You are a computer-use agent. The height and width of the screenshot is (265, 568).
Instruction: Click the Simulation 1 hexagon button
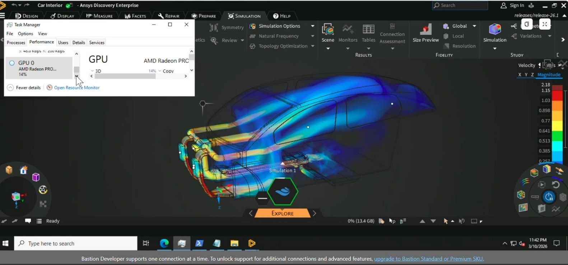click(x=283, y=192)
